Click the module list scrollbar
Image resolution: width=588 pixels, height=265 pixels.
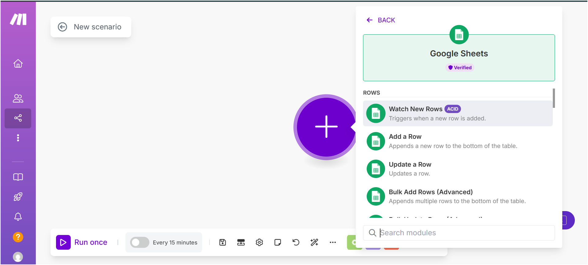click(x=554, y=98)
